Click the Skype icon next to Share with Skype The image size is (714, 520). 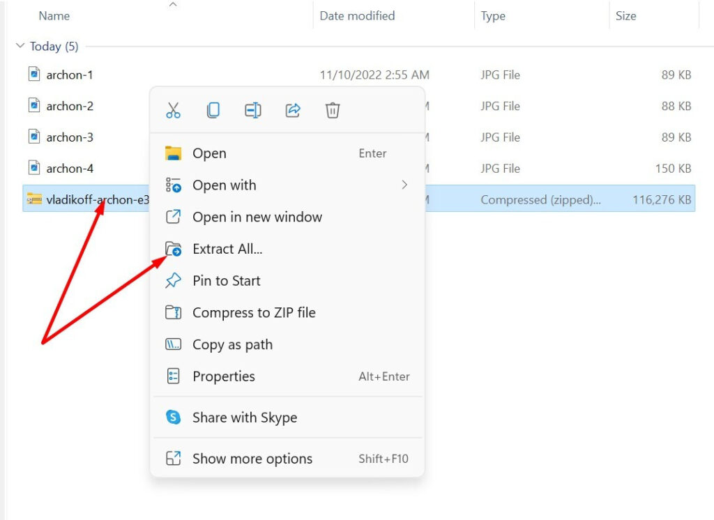(x=174, y=417)
